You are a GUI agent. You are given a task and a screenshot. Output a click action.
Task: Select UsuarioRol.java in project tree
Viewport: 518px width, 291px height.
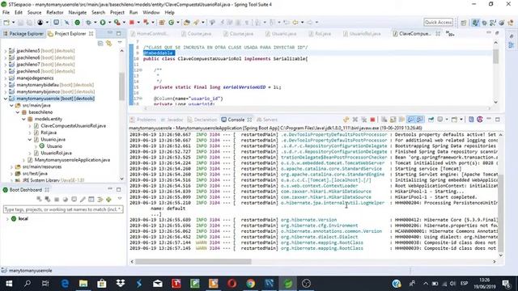(56, 153)
